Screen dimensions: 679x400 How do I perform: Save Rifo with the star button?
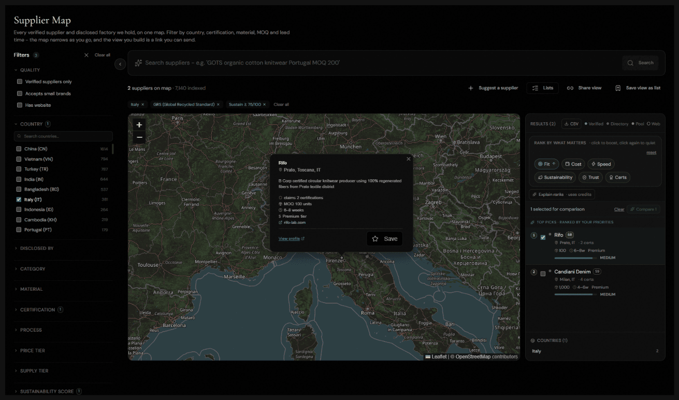click(385, 239)
